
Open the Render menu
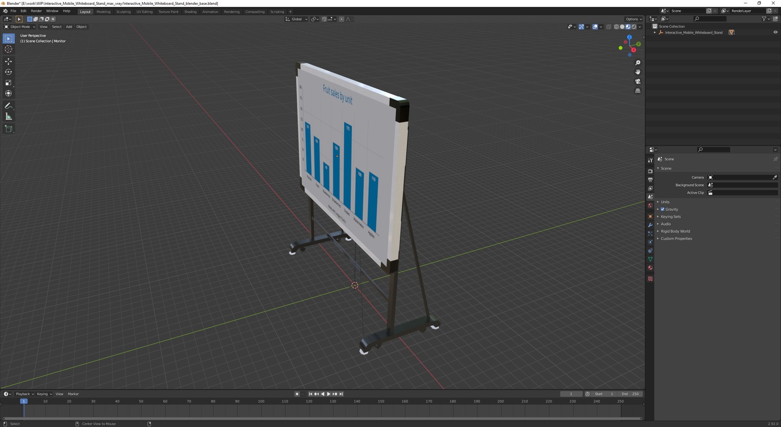(x=36, y=11)
